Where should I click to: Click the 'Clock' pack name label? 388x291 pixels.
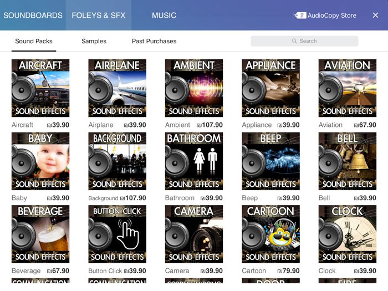click(x=327, y=271)
